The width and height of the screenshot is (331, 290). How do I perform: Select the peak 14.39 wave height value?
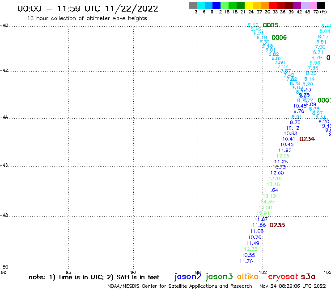click(267, 202)
